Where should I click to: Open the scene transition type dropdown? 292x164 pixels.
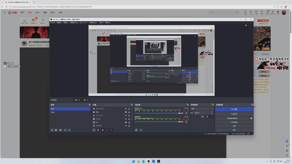pos(202,109)
